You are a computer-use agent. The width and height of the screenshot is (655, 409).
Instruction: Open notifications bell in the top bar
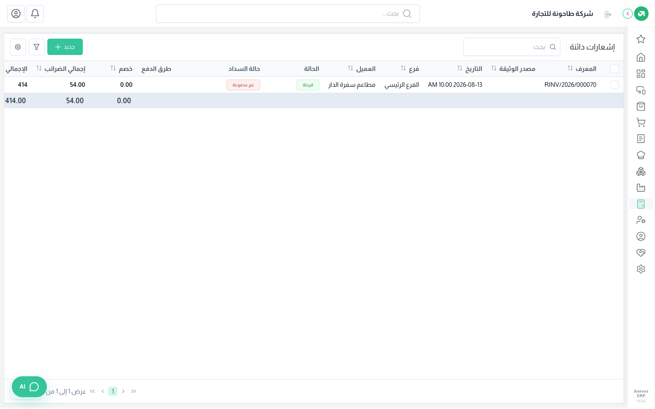click(35, 14)
